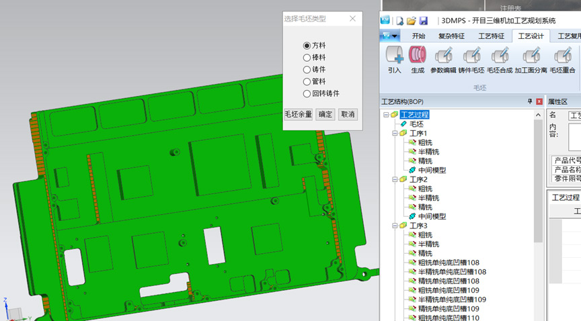Image resolution: width=581 pixels, height=321 pixels.
Task: Click the 引入 (import) blank icon
Action: coord(394,56)
